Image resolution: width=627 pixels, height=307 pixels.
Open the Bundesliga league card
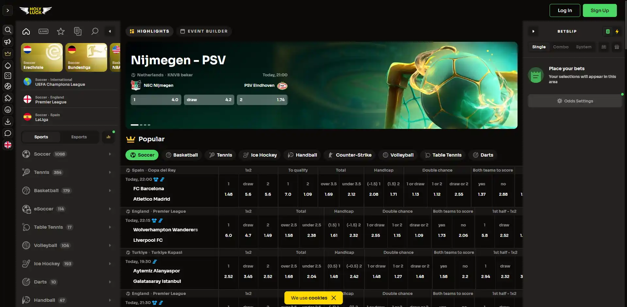click(86, 57)
